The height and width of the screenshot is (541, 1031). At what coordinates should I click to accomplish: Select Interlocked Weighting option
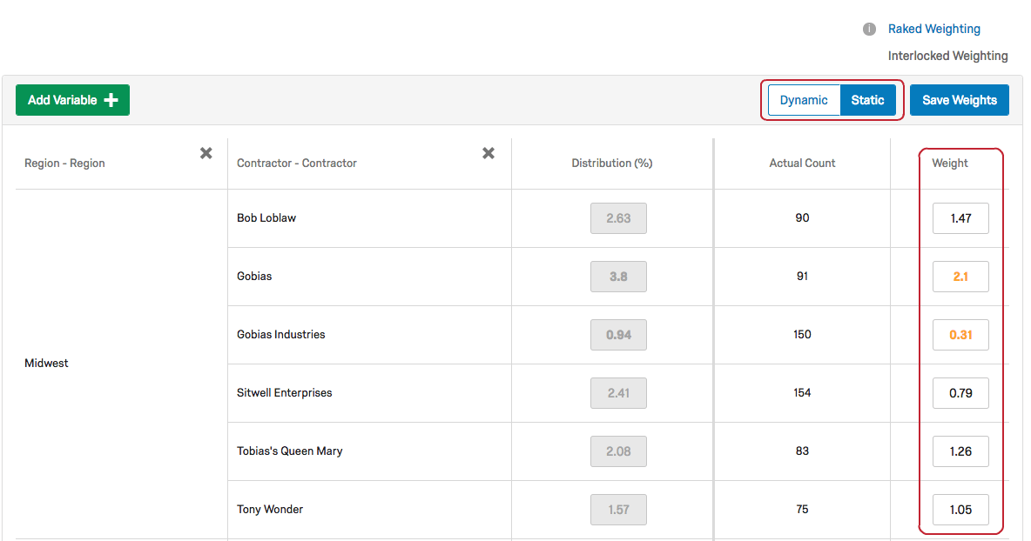(x=947, y=56)
